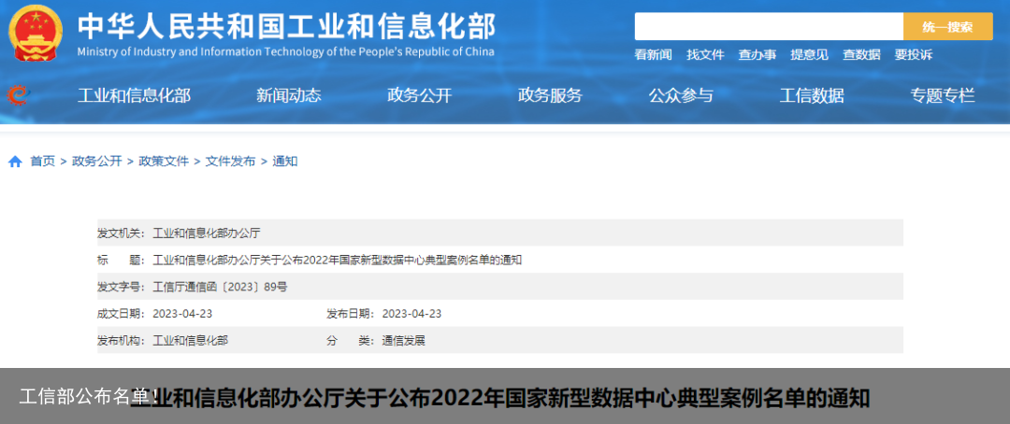Go to 政务公开 in breadcrumb
The image size is (1010, 424).
96,162
